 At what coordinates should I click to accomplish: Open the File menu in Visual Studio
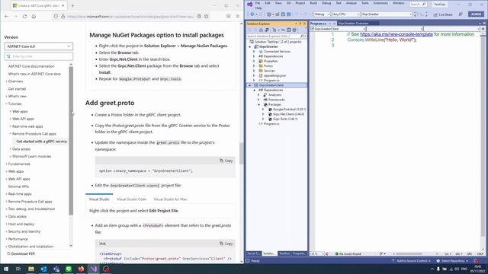pos(258,3)
